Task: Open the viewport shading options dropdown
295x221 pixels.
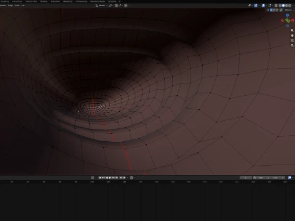Action: 293,6
